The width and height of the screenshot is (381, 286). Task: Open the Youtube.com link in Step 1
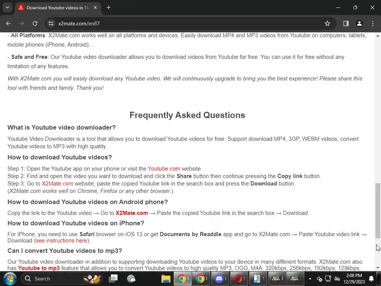(x=164, y=169)
